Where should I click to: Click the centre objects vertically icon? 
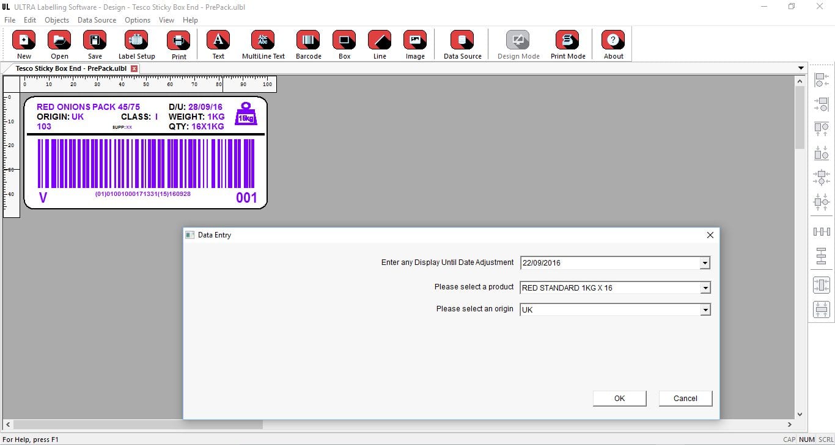click(x=822, y=201)
